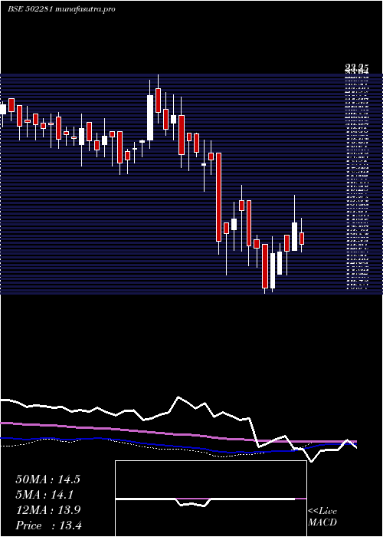The image size is (383, 537).
Task: Click the "12MA : 13.9" reading
Action: [x=47, y=510]
